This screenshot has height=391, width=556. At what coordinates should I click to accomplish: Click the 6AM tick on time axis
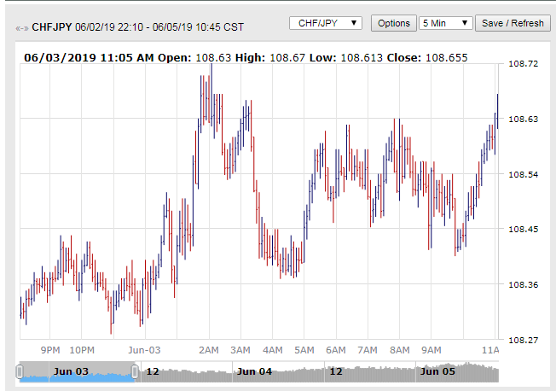click(x=336, y=350)
